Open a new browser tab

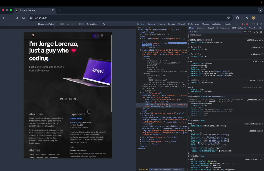59,10
